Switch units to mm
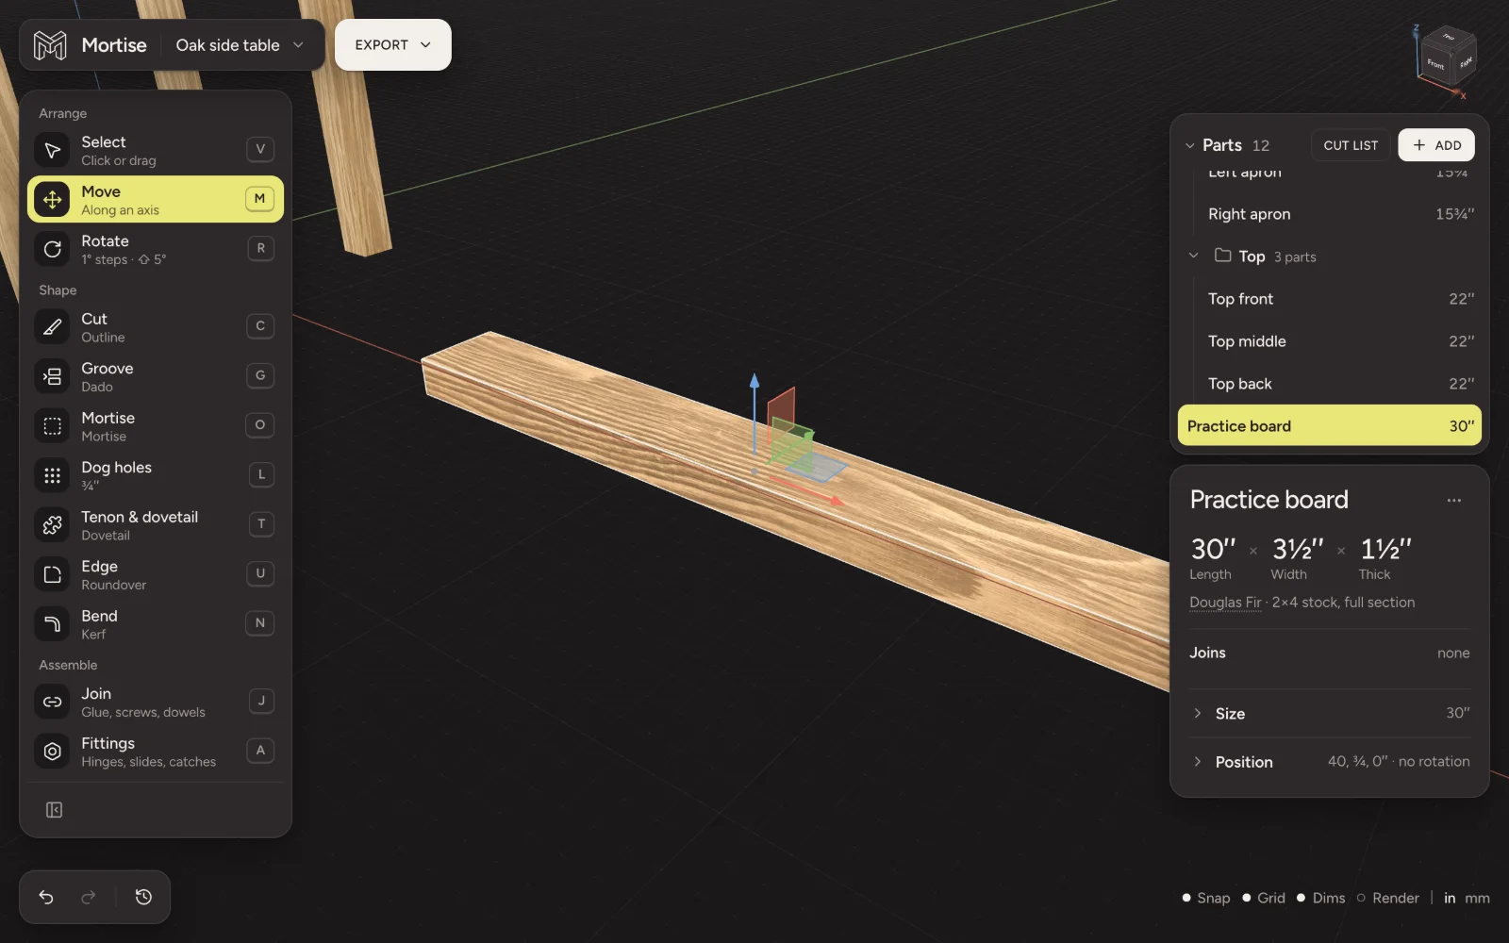Viewport: 1509px width, 943px height. (x=1477, y=898)
